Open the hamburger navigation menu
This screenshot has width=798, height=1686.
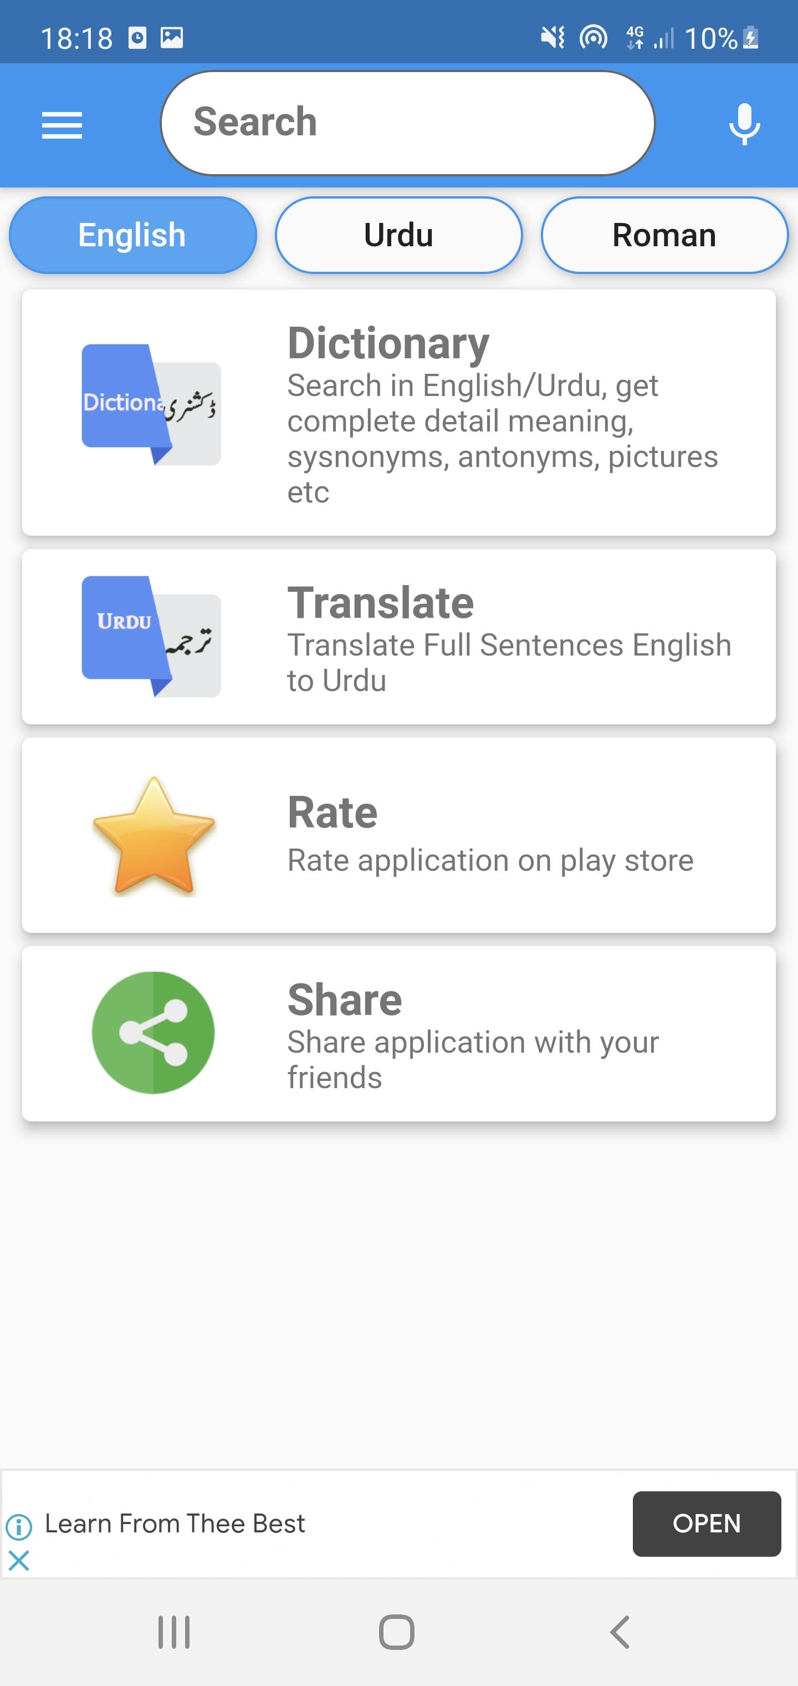point(62,124)
